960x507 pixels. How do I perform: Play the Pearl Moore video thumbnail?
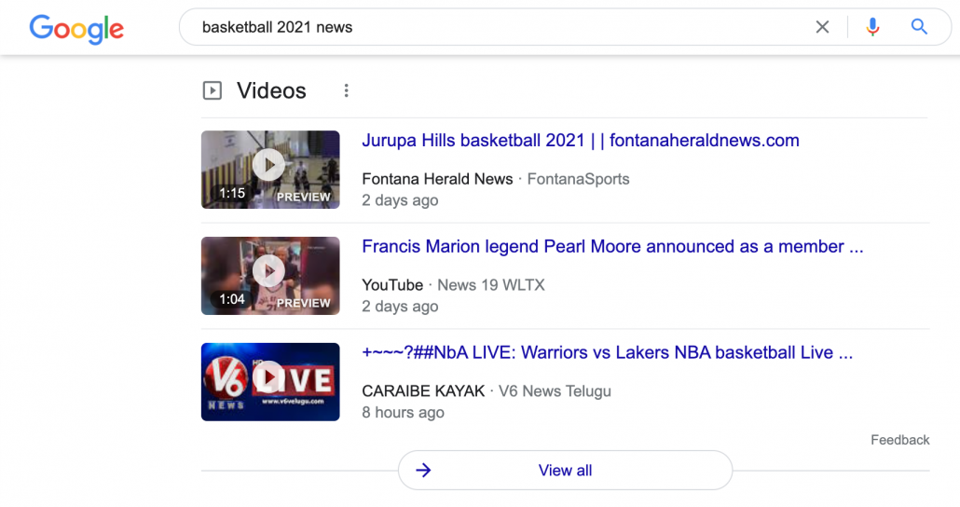pyautogui.click(x=270, y=276)
